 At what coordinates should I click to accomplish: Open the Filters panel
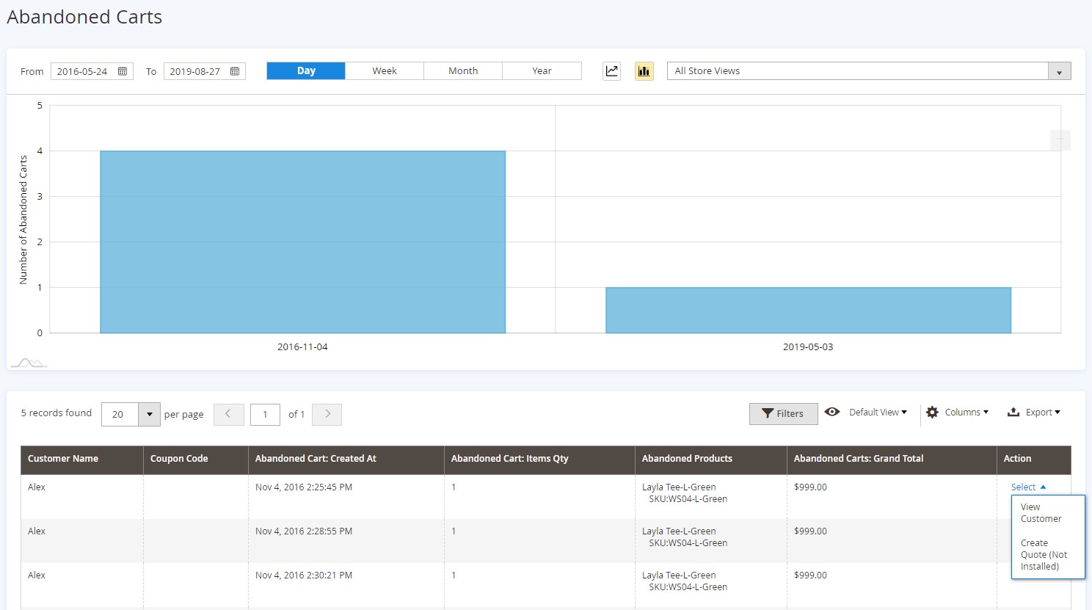coord(783,413)
